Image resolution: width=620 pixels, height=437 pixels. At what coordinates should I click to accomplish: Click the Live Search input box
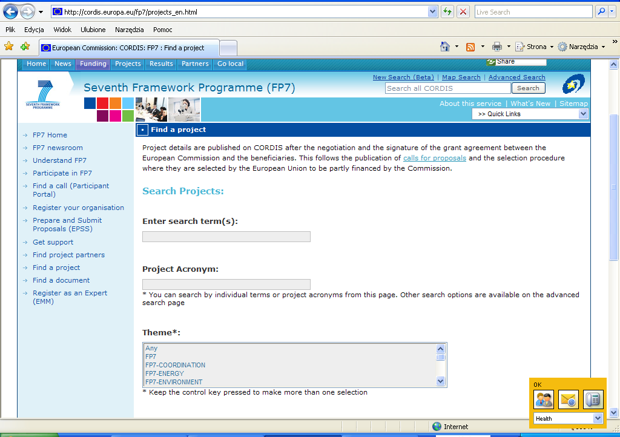533,12
